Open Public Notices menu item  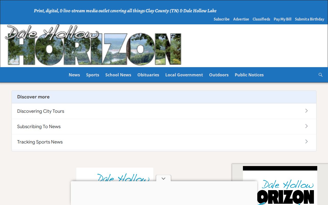pos(249,75)
